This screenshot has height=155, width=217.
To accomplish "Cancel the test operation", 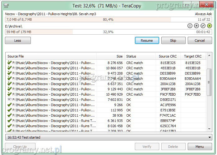I will click(x=200, y=41).
